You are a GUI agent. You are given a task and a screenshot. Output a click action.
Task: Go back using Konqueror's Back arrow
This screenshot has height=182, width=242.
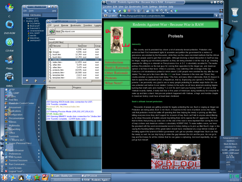point(105,11)
